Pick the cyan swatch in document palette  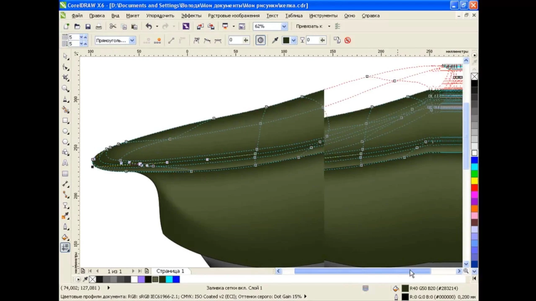pyautogui.click(x=169, y=279)
